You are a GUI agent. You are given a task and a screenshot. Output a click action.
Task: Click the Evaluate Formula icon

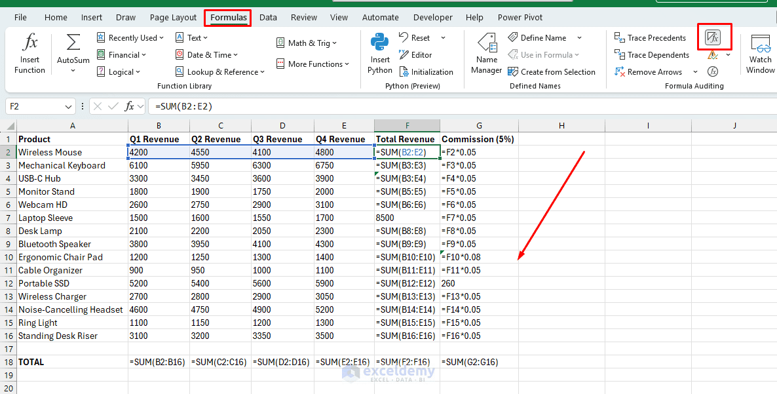click(x=713, y=72)
